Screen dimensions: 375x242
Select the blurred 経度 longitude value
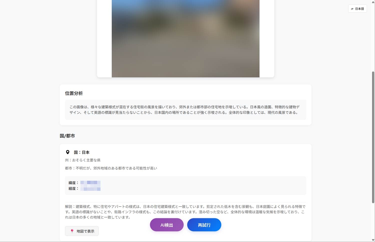tap(90, 188)
